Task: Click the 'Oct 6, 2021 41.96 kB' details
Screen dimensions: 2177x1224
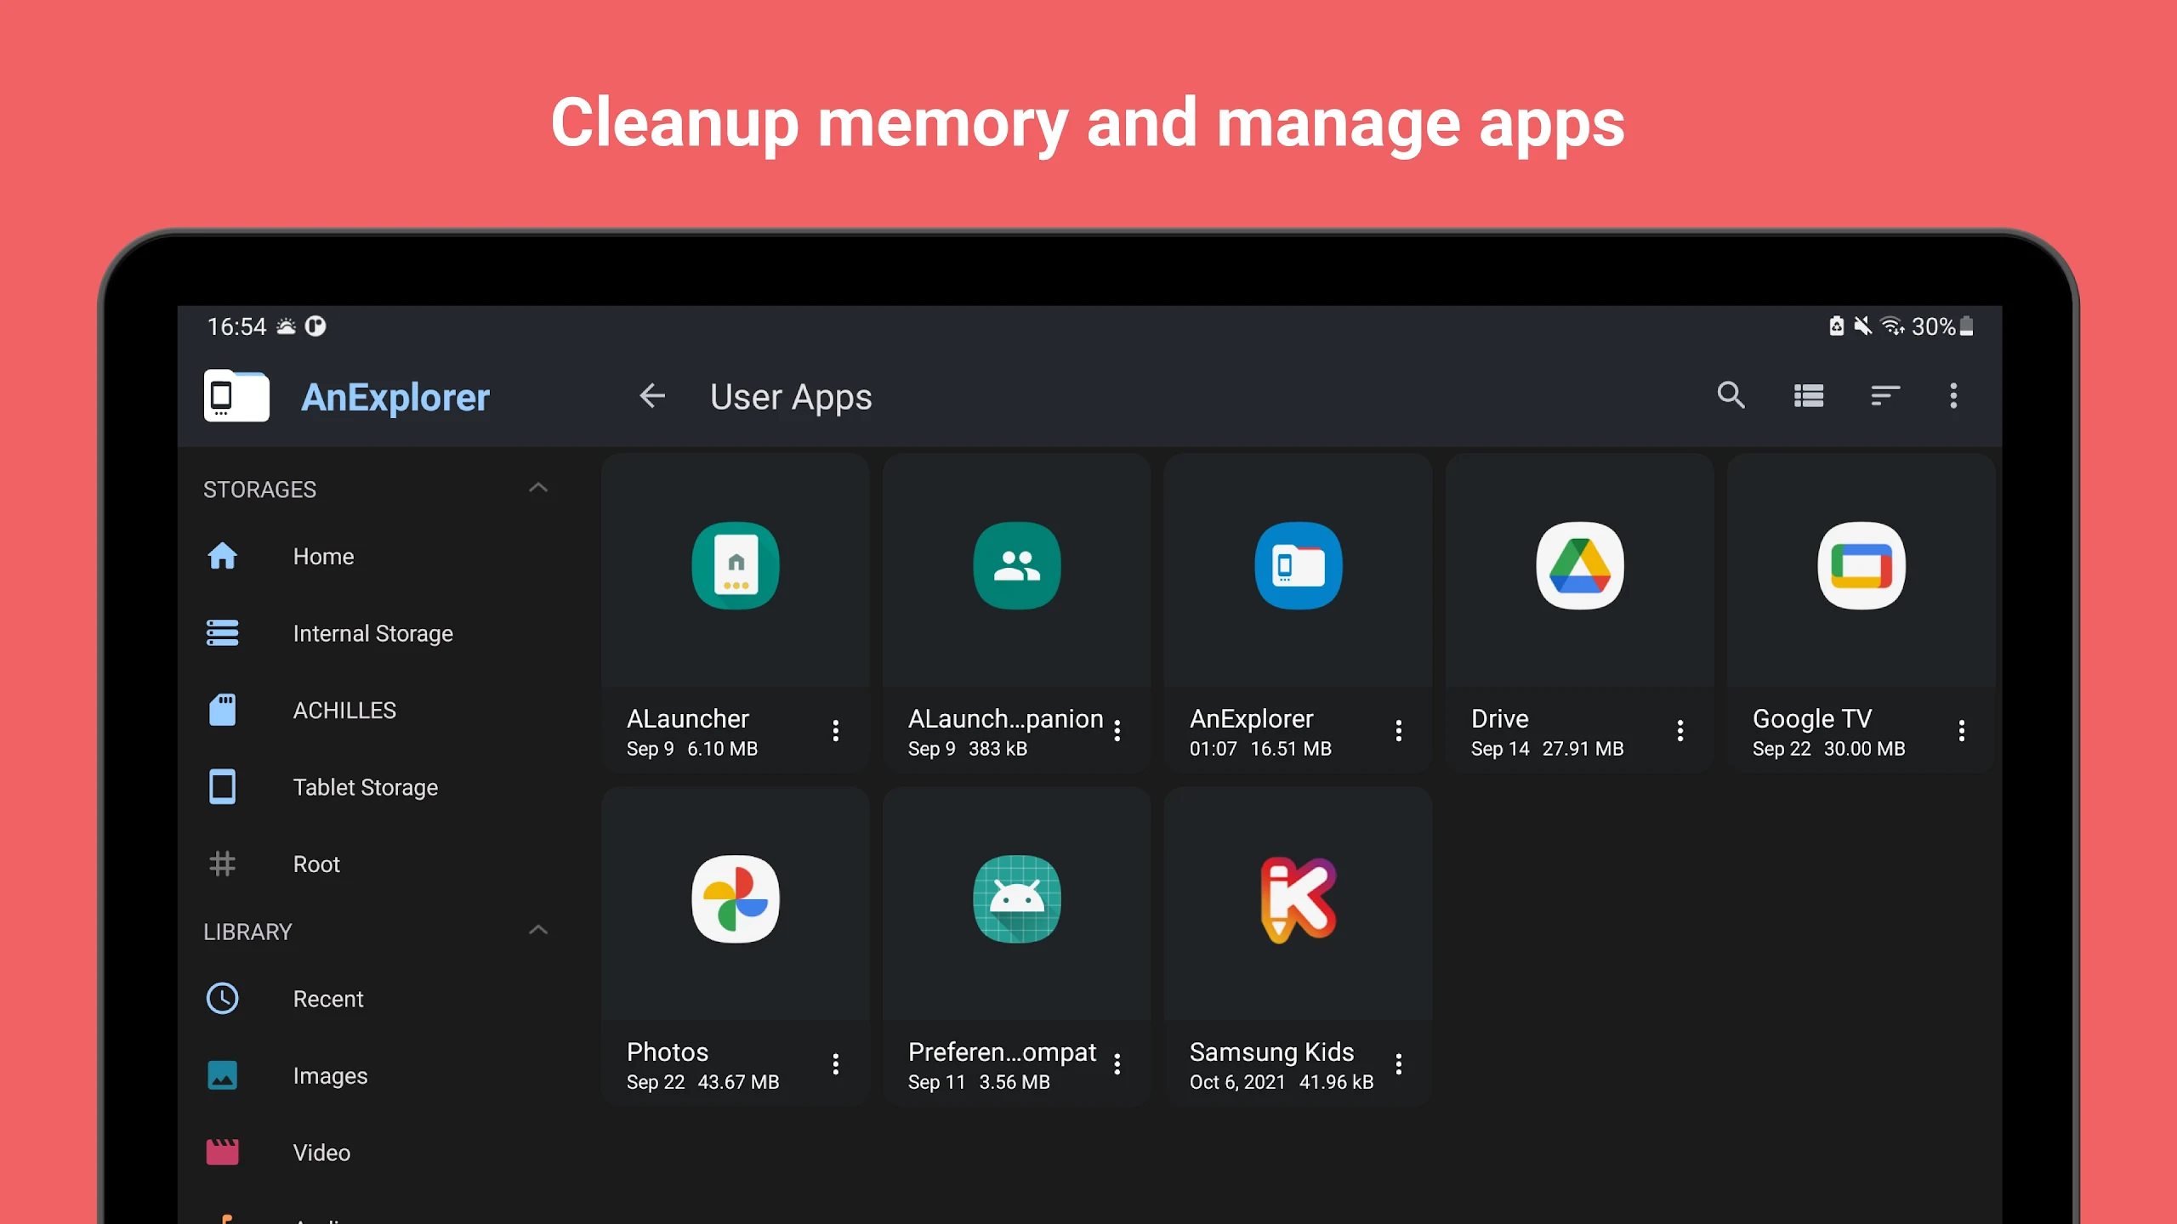Action: point(1282,1082)
